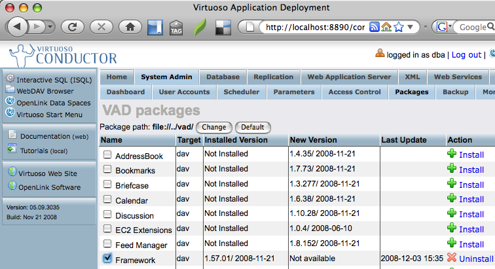Click the browser home button
Viewport: 495px width, 269px height.
(x=130, y=27)
